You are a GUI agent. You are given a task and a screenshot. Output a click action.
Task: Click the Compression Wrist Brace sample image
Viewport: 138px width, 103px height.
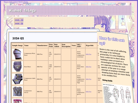click(17, 54)
